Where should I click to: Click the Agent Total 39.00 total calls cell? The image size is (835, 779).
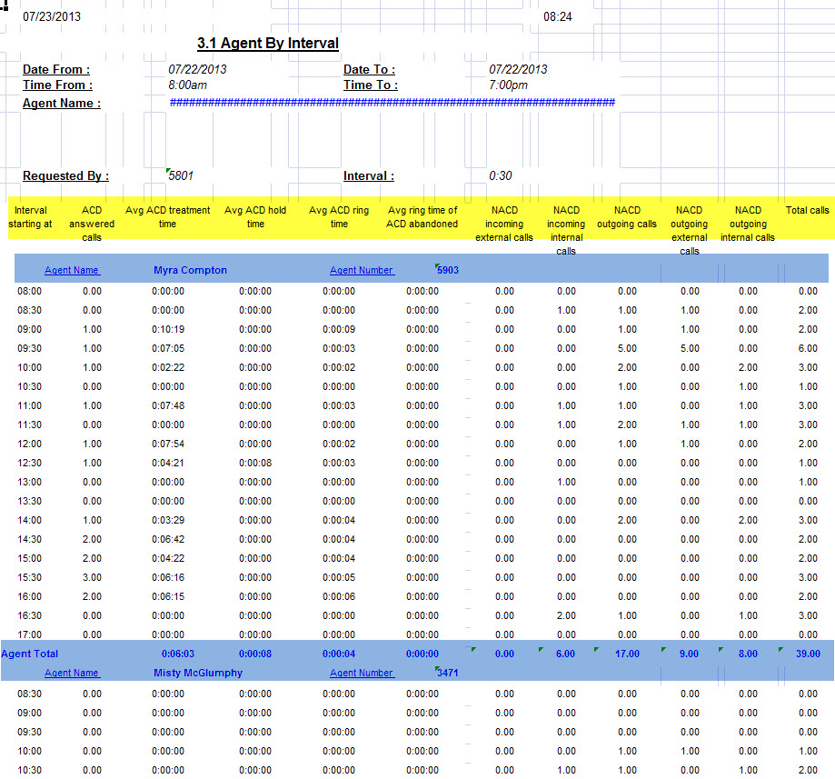tap(808, 654)
